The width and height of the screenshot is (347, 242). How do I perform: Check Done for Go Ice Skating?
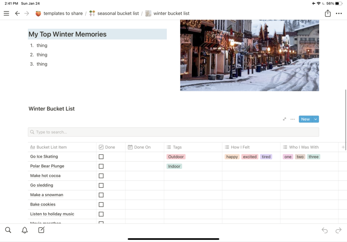click(x=101, y=157)
